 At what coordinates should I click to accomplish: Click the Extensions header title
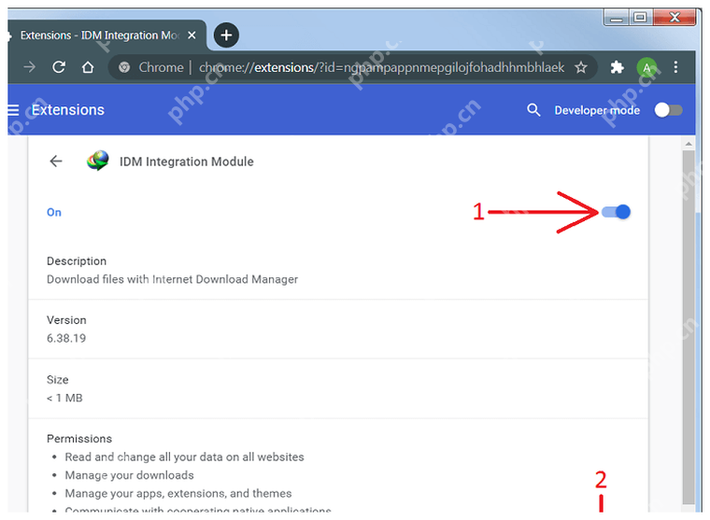68,110
